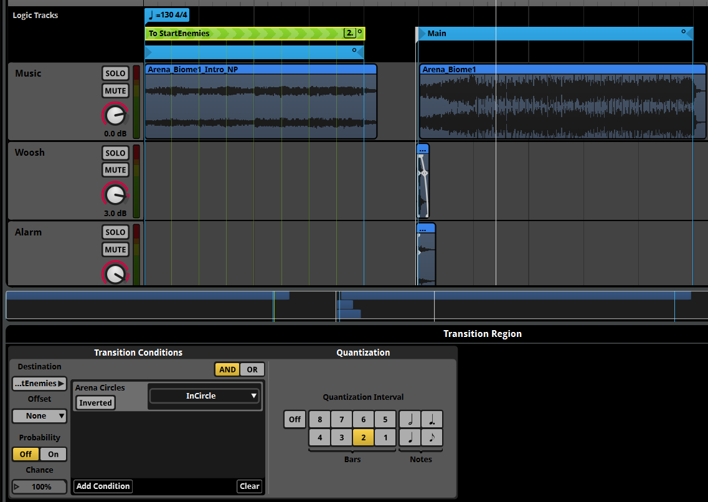Select the quarter note quantization icon
The image size is (708, 502).
(410, 437)
